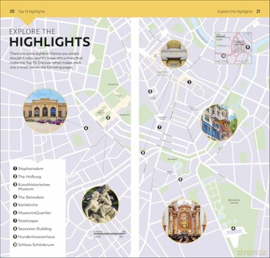The height and width of the screenshot is (258, 270).
Task: Click the 'Belvedere Garten' map label
Action: point(234,201)
